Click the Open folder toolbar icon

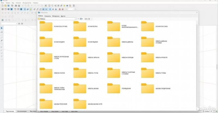(x=5, y=6)
